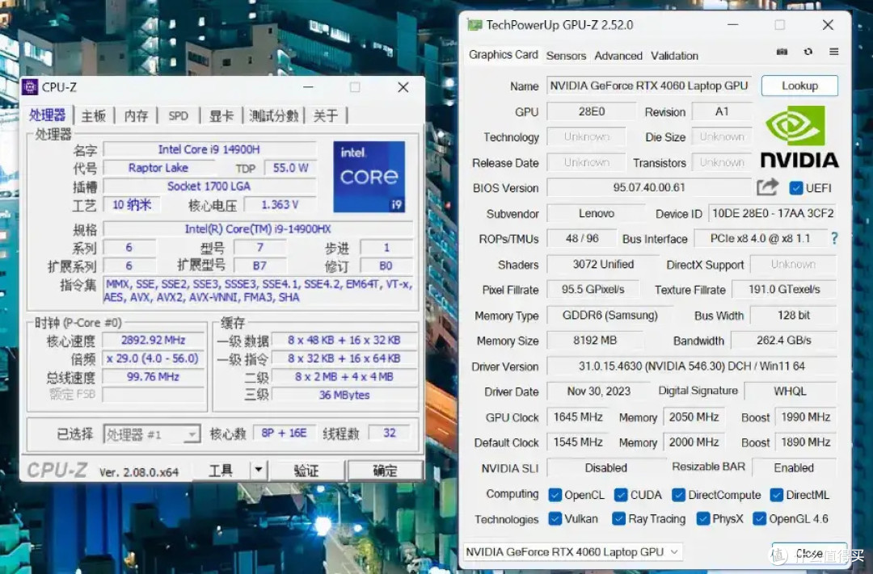Click the GPU Name field
873x574 pixels.
pyautogui.click(x=648, y=86)
